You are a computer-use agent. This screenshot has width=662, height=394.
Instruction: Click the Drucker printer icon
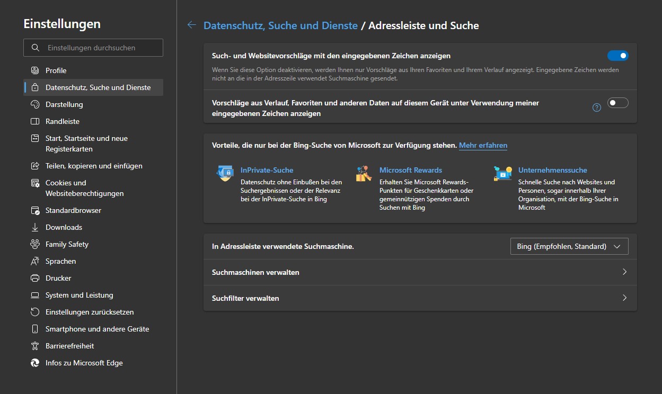coord(36,277)
